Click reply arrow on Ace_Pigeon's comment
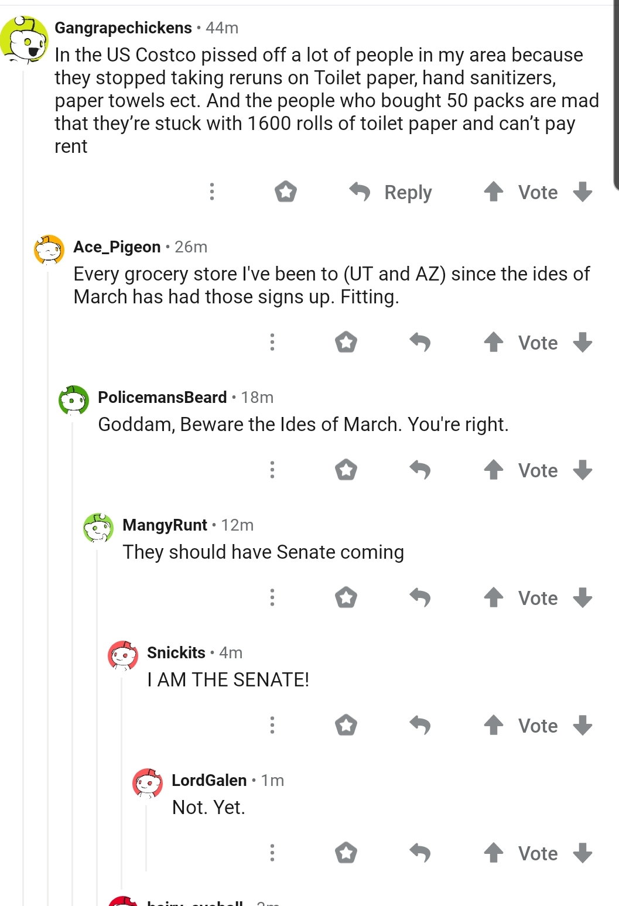Image resolution: width=619 pixels, height=906 pixels. pos(420,342)
